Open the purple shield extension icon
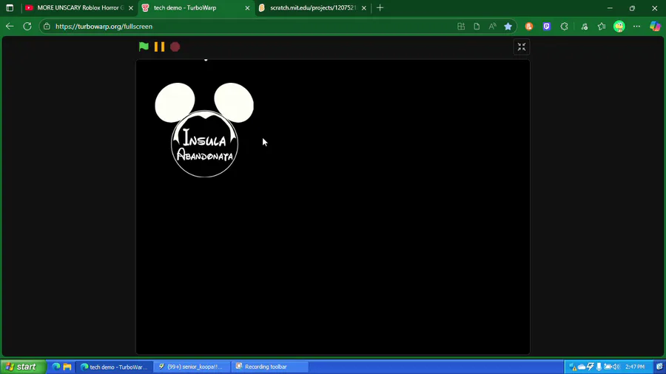 click(547, 27)
